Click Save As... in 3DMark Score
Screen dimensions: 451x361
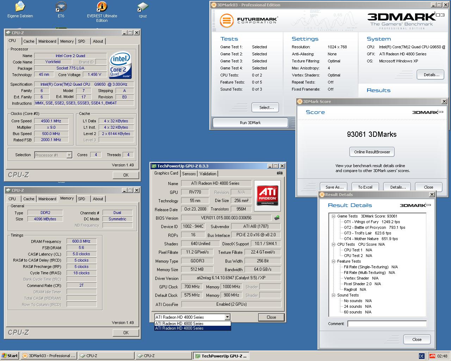point(334,187)
